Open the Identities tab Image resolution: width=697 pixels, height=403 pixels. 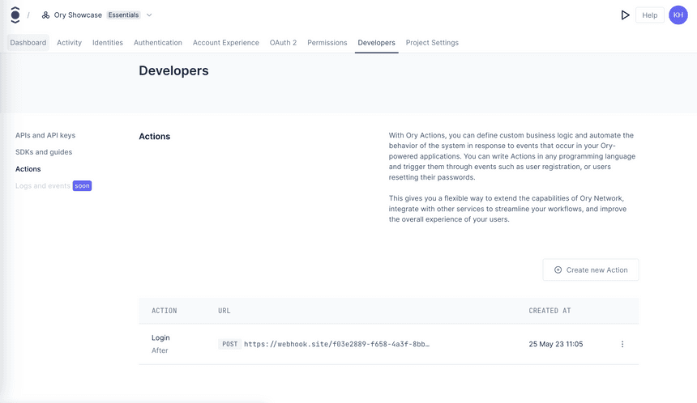[x=108, y=43]
